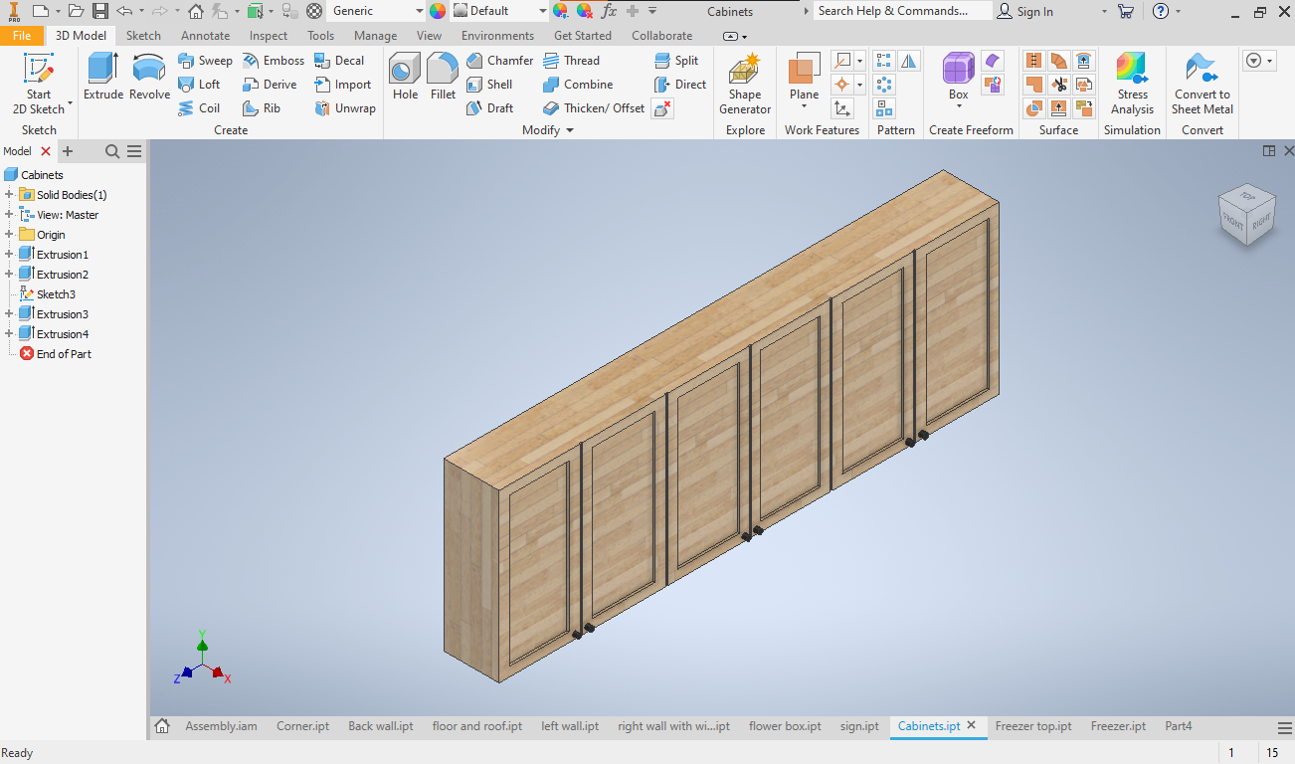Switch to the Annotate ribbon tab
The height and width of the screenshot is (764, 1295).
[205, 36]
